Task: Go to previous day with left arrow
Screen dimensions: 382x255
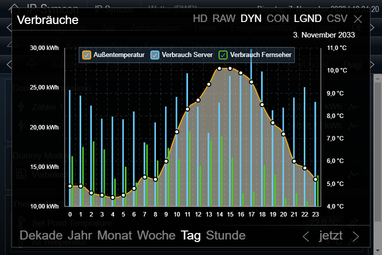Action: pyautogui.click(x=306, y=236)
